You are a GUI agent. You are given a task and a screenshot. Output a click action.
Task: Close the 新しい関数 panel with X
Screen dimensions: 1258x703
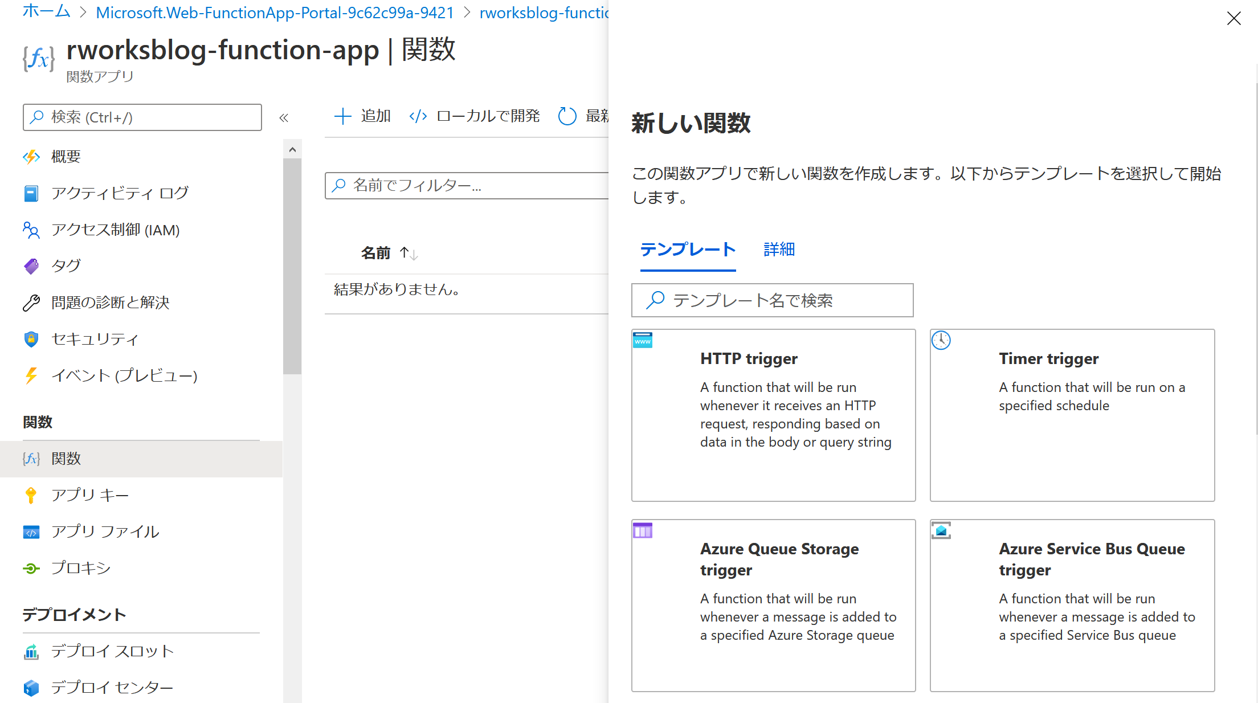pos(1234,18)
